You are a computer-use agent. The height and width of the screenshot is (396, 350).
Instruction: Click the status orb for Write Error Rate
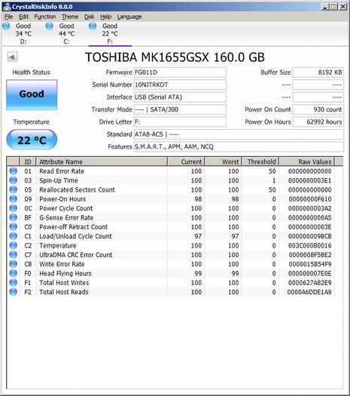pyautogui.click(x=13, y=264)
